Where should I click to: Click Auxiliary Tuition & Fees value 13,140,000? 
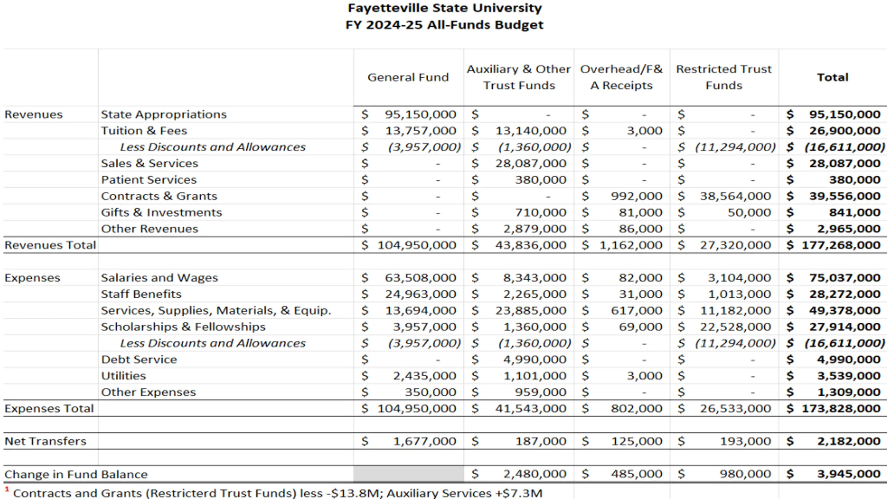(x=531, y=131)
